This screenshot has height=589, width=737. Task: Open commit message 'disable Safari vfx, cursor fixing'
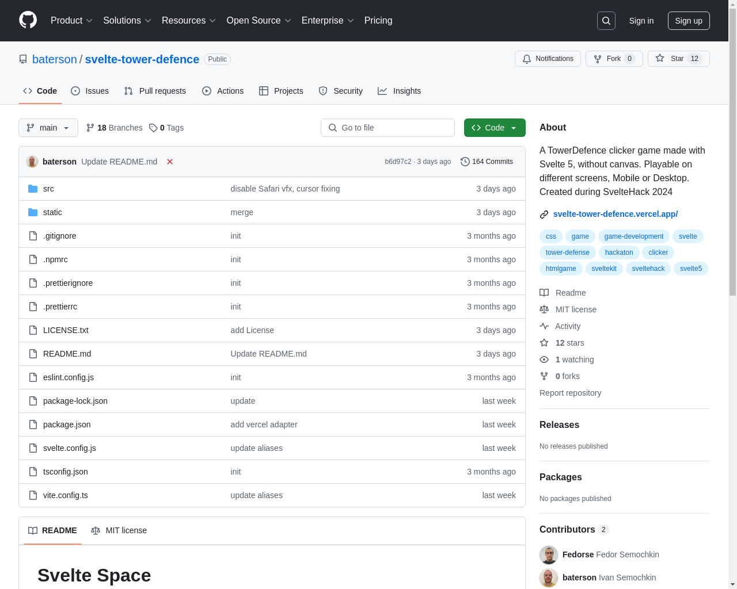click(x=285, y=189)
